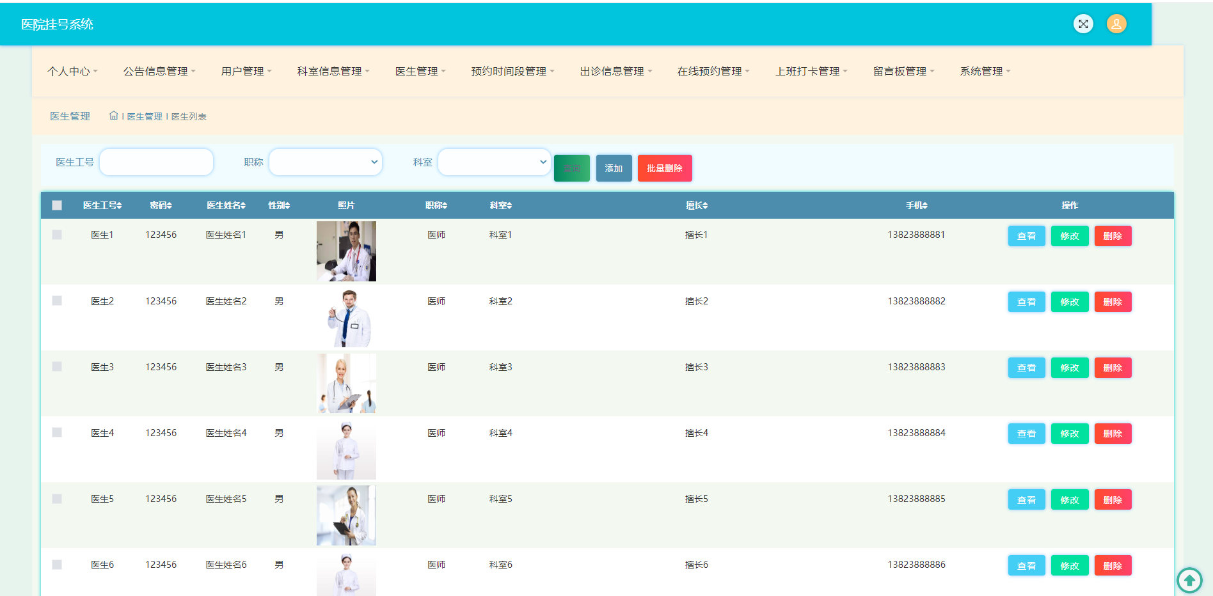Image resolution: width=1213 pixels, height=596 pixels.
Task: Sort by 密码 column header
Action: coord(161,205)
